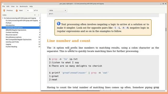Open the 100% zoom dropdown
Viewport: 168px width, 94px height.
point(57,10)
